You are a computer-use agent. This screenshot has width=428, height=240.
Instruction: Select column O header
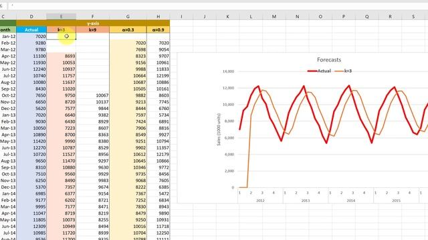(320, 17)
